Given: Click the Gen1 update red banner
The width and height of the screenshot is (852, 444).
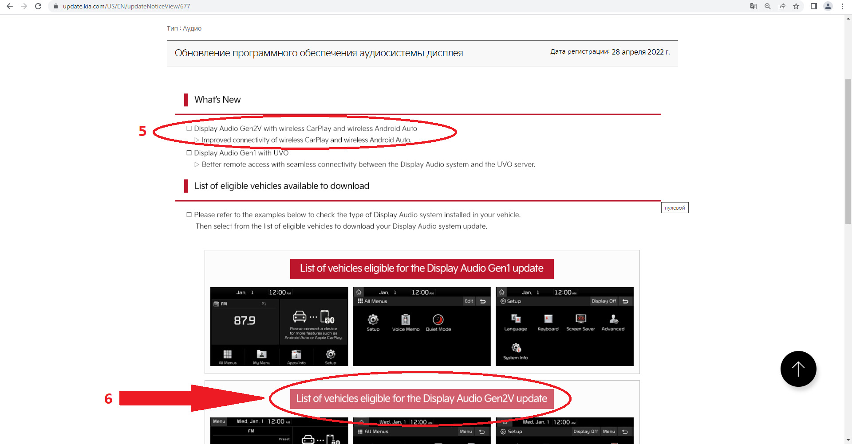Looking at the screenshot, I should [x=422, y=269].
